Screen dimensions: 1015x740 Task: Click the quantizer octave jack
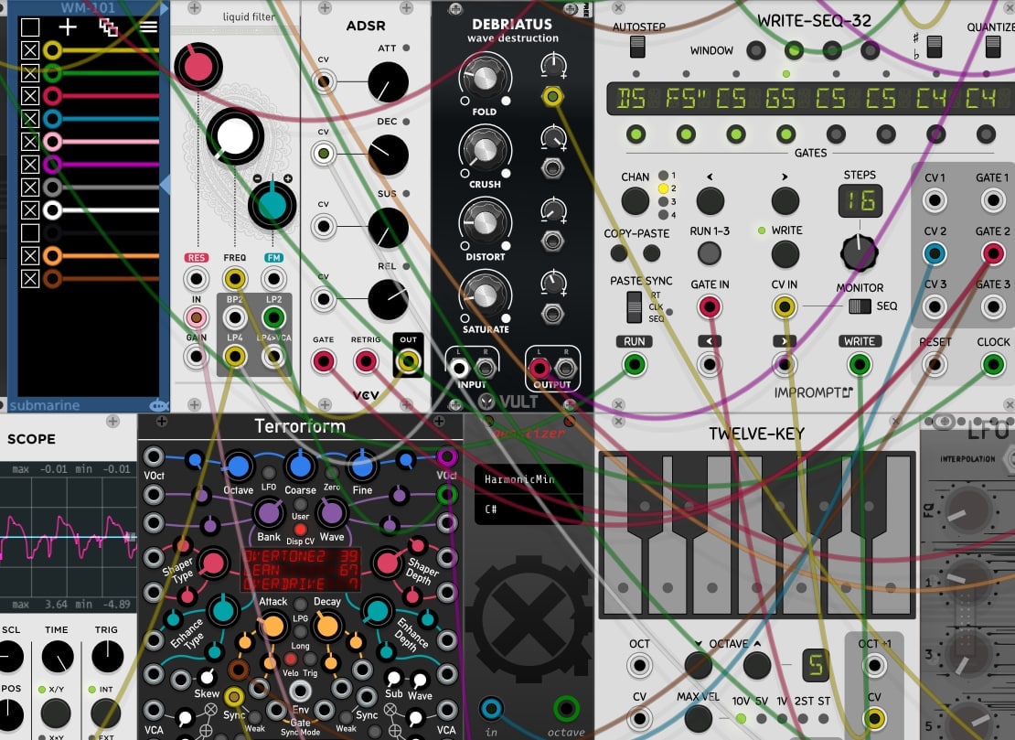coord(566,709)
